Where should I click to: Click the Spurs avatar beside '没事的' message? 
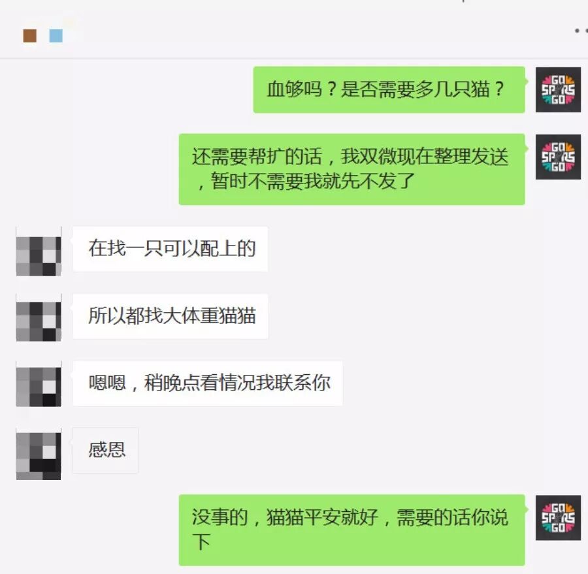[558, 518]
